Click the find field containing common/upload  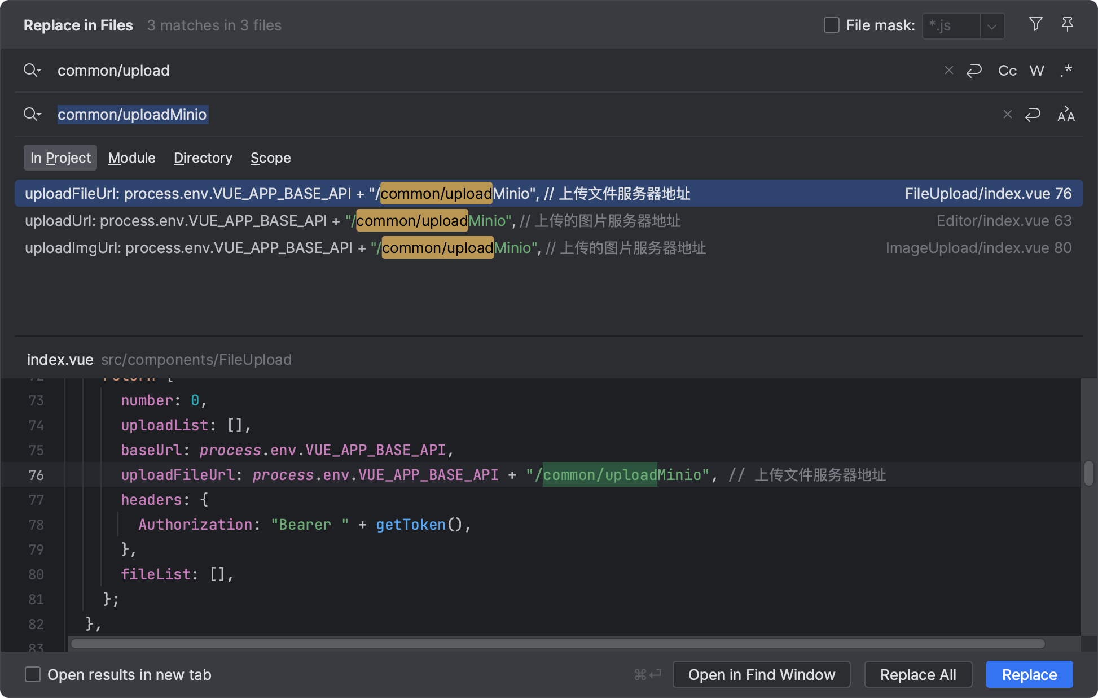pos(497,70)
